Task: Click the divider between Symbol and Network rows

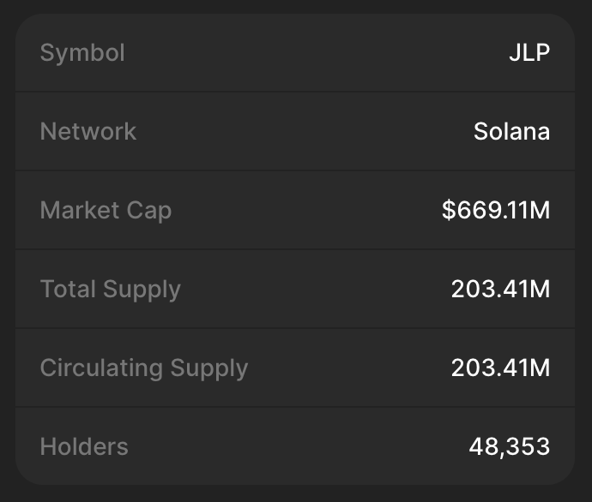Action: (x=295, y=92)
